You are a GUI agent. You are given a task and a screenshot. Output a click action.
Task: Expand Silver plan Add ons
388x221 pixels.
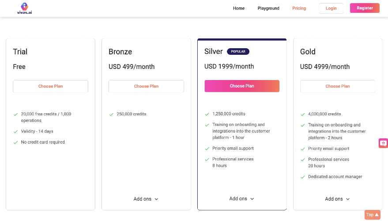tap(242, 199)
